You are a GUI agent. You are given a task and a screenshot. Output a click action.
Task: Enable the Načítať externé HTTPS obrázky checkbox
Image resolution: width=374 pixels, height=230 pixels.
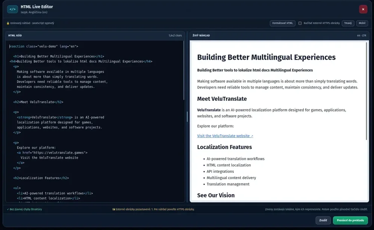[x=300, y=23]
